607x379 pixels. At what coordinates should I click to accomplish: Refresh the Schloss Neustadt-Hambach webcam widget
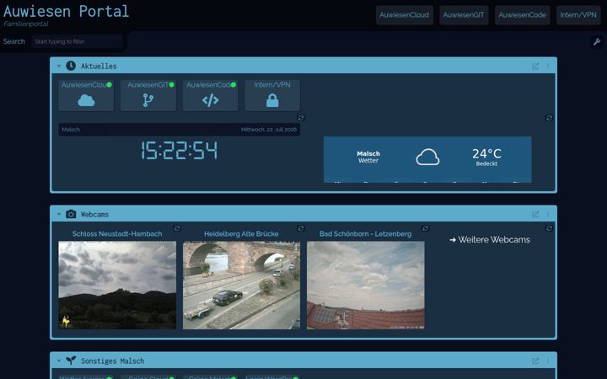(x=177, y=228)
